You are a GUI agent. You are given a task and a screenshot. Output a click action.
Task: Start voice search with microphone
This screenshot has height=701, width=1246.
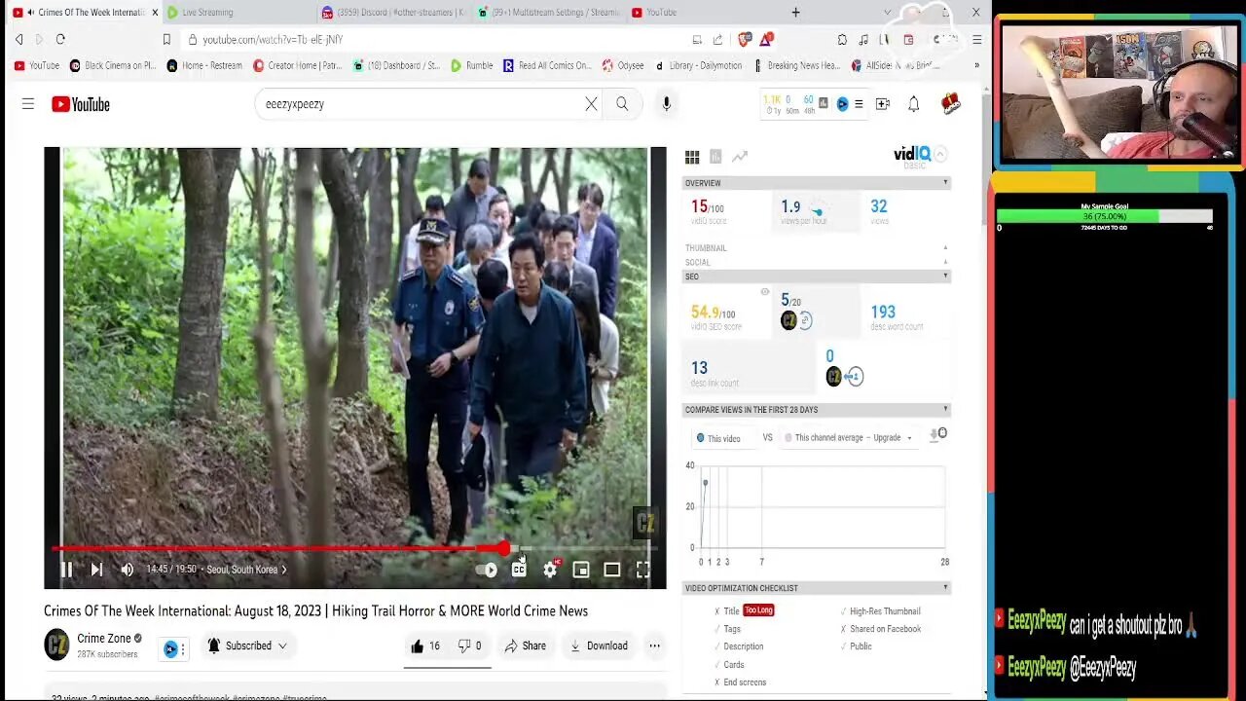click(x=666, y=104)
